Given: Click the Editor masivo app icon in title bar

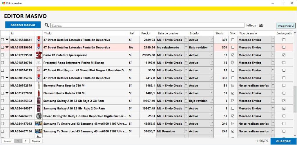Looking at the screenshot, I should pos(3,3).
